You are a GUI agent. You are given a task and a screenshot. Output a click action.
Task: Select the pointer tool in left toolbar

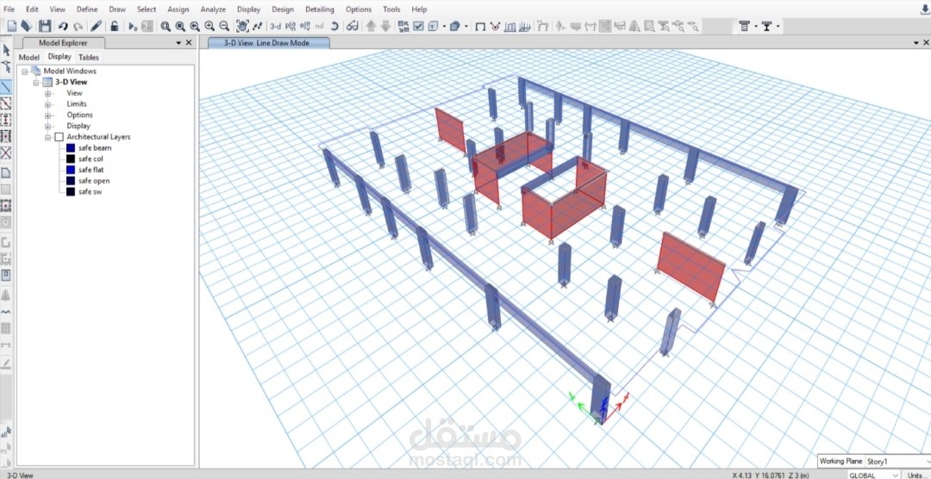tap(6, 50)
